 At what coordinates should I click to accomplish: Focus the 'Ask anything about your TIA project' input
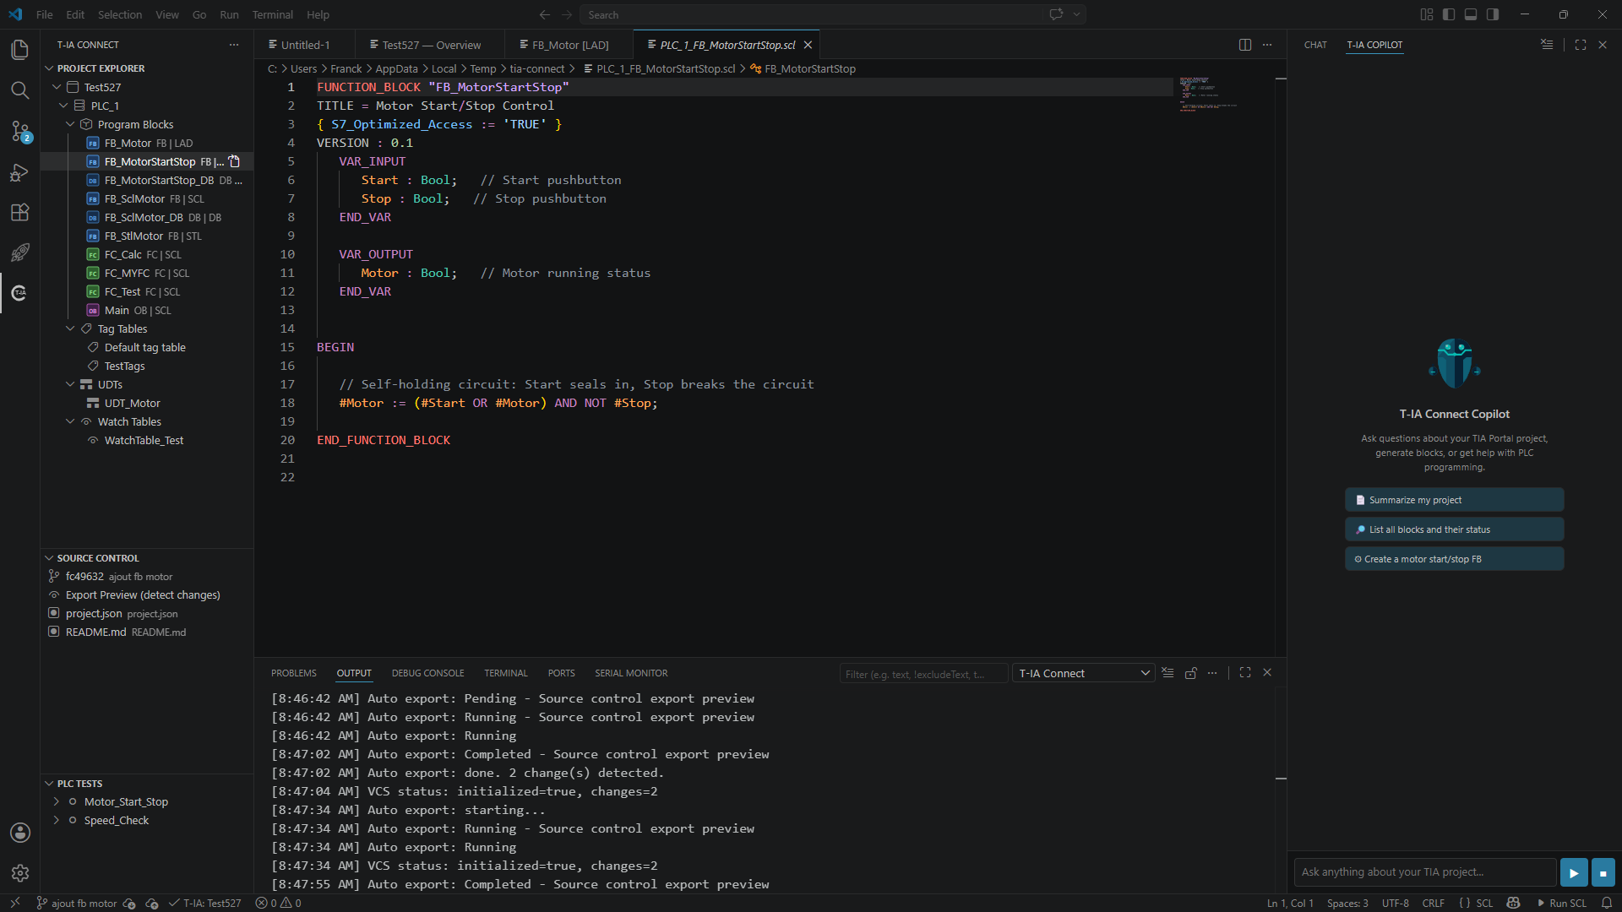point(1424,872)
